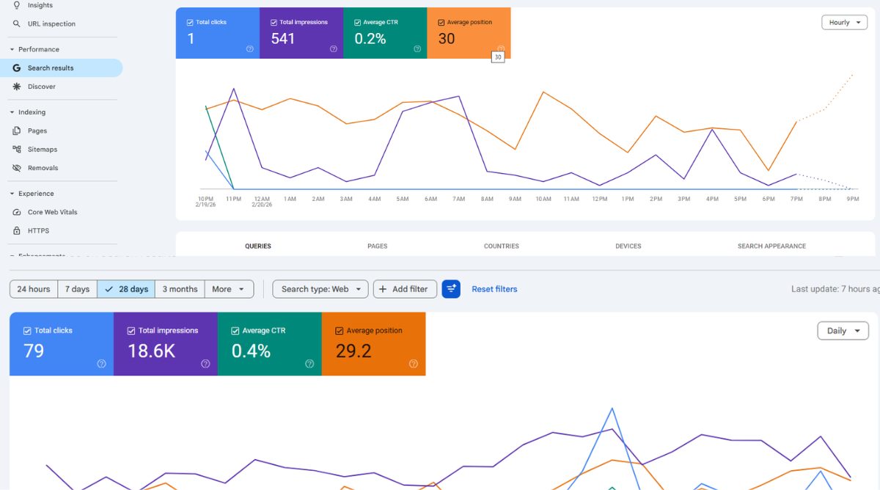
Task: Collapse the Performance section
Action: (12, 50)
